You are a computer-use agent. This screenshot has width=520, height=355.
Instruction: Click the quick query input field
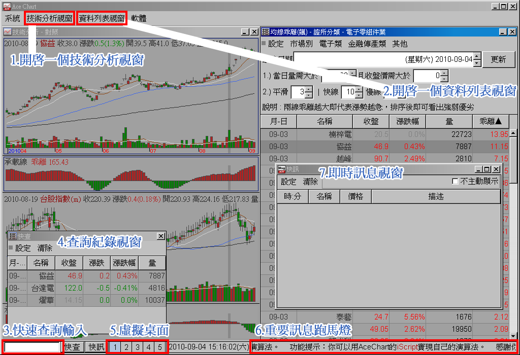click(x=31, y=347)
